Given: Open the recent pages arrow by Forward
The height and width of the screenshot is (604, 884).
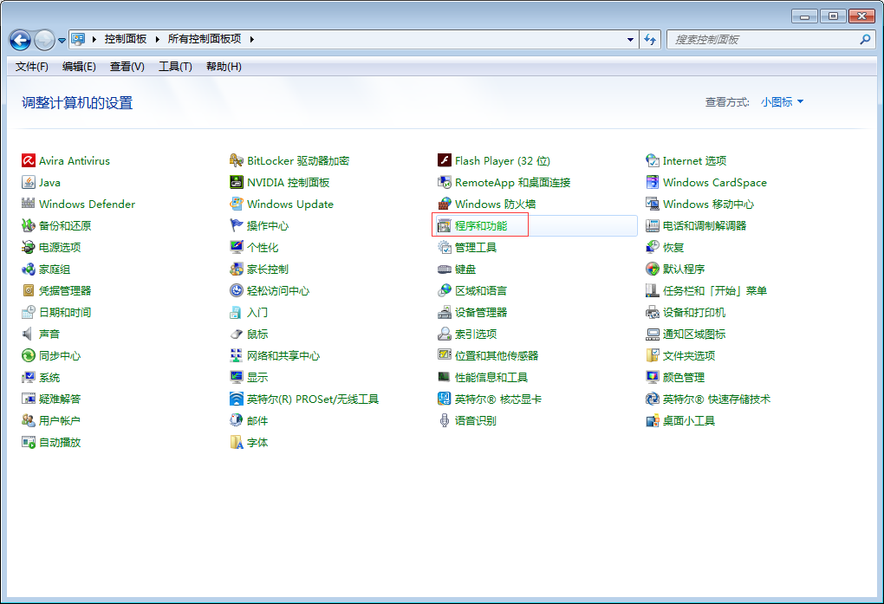Looking at the screenshot, I should 62,40.
